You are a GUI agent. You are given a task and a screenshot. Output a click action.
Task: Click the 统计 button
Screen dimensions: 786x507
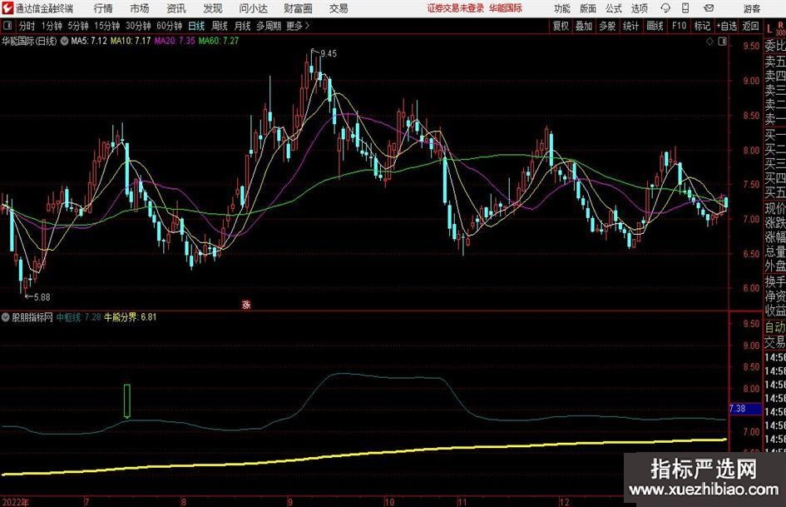click(x=630, y=26)
